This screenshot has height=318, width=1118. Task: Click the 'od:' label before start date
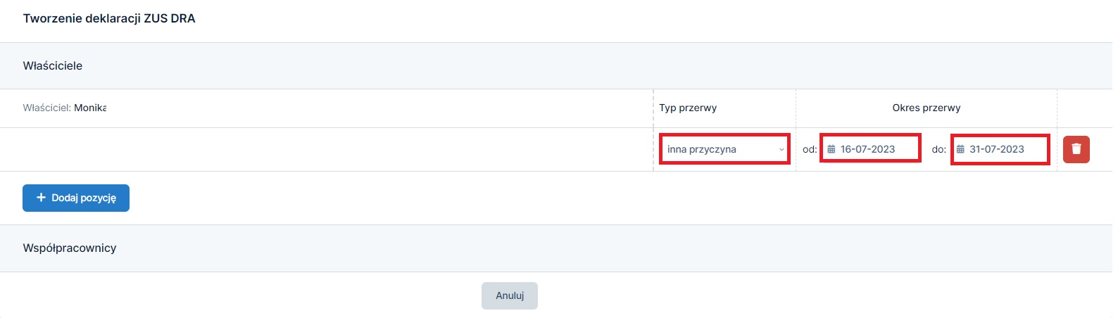[810, 149]
